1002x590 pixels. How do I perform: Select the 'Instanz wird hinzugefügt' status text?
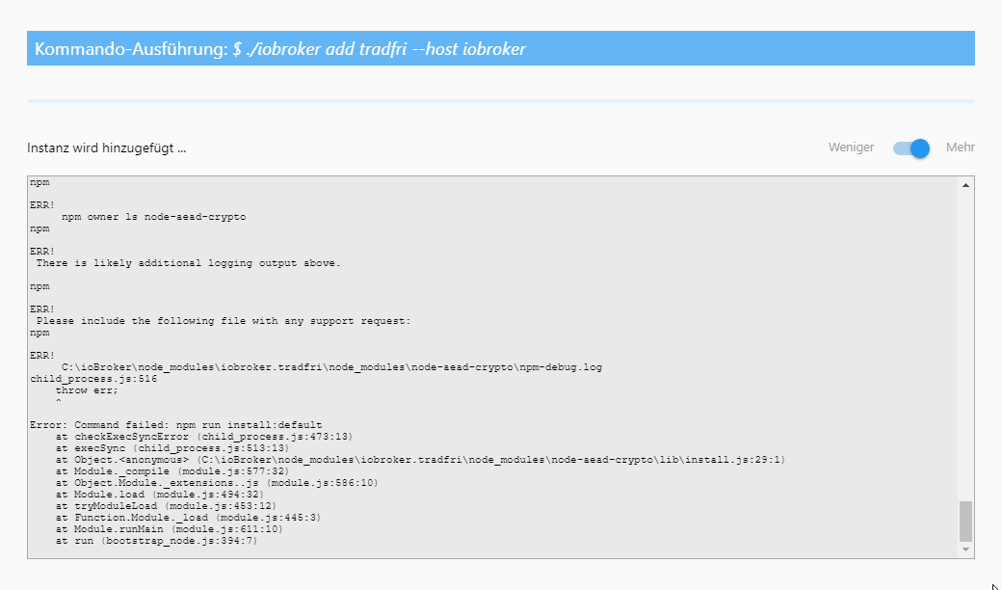pyautogui.click(x=105, y=147)
